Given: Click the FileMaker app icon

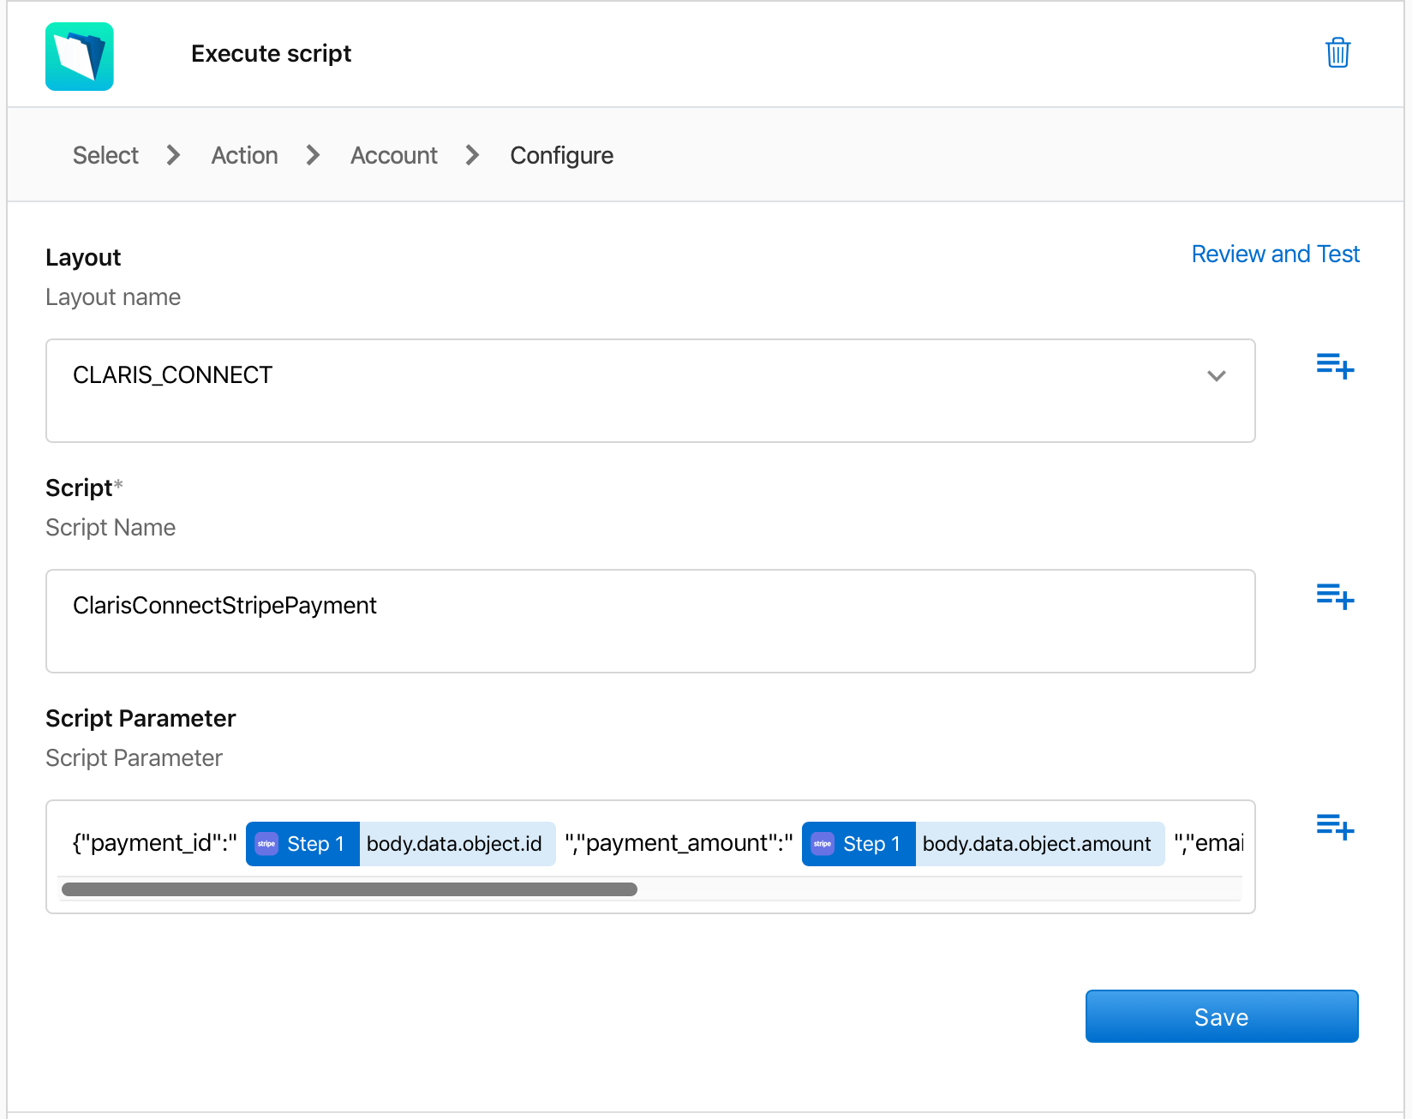Looking at the screenshot, I should point(80,57).
